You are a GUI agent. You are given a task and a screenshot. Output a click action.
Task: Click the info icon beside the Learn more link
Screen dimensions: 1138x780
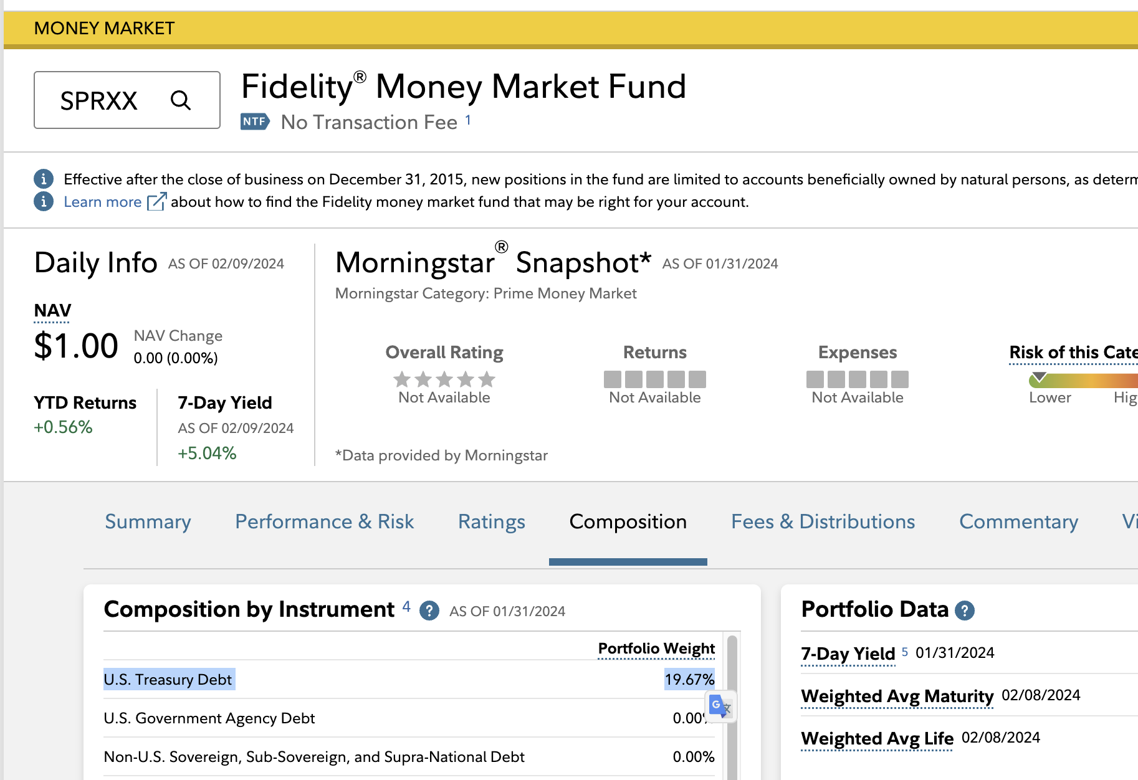tap(42, 202)
